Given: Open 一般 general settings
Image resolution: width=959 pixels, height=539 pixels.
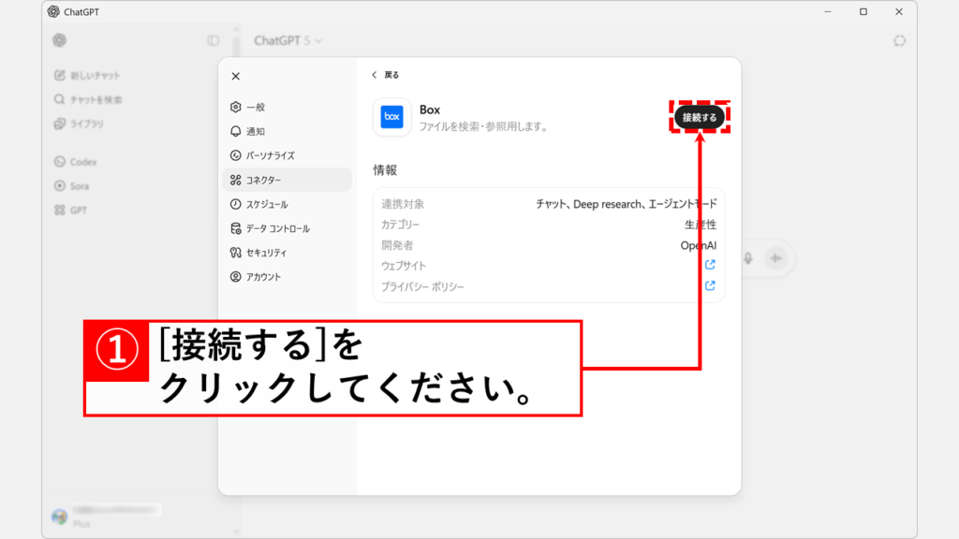Looking at the screenshot, I should point(287,107).
